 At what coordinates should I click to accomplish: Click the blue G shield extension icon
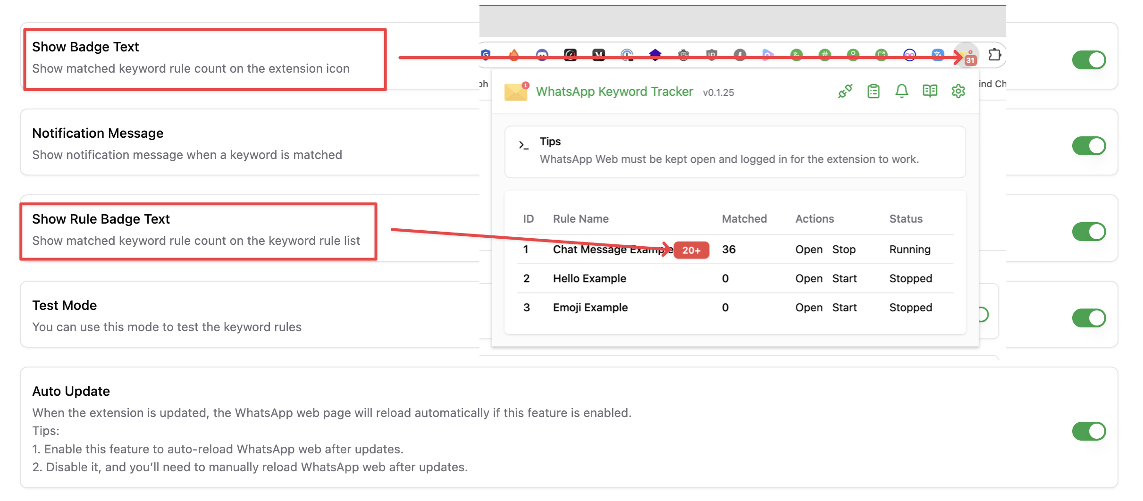point(486,55)
